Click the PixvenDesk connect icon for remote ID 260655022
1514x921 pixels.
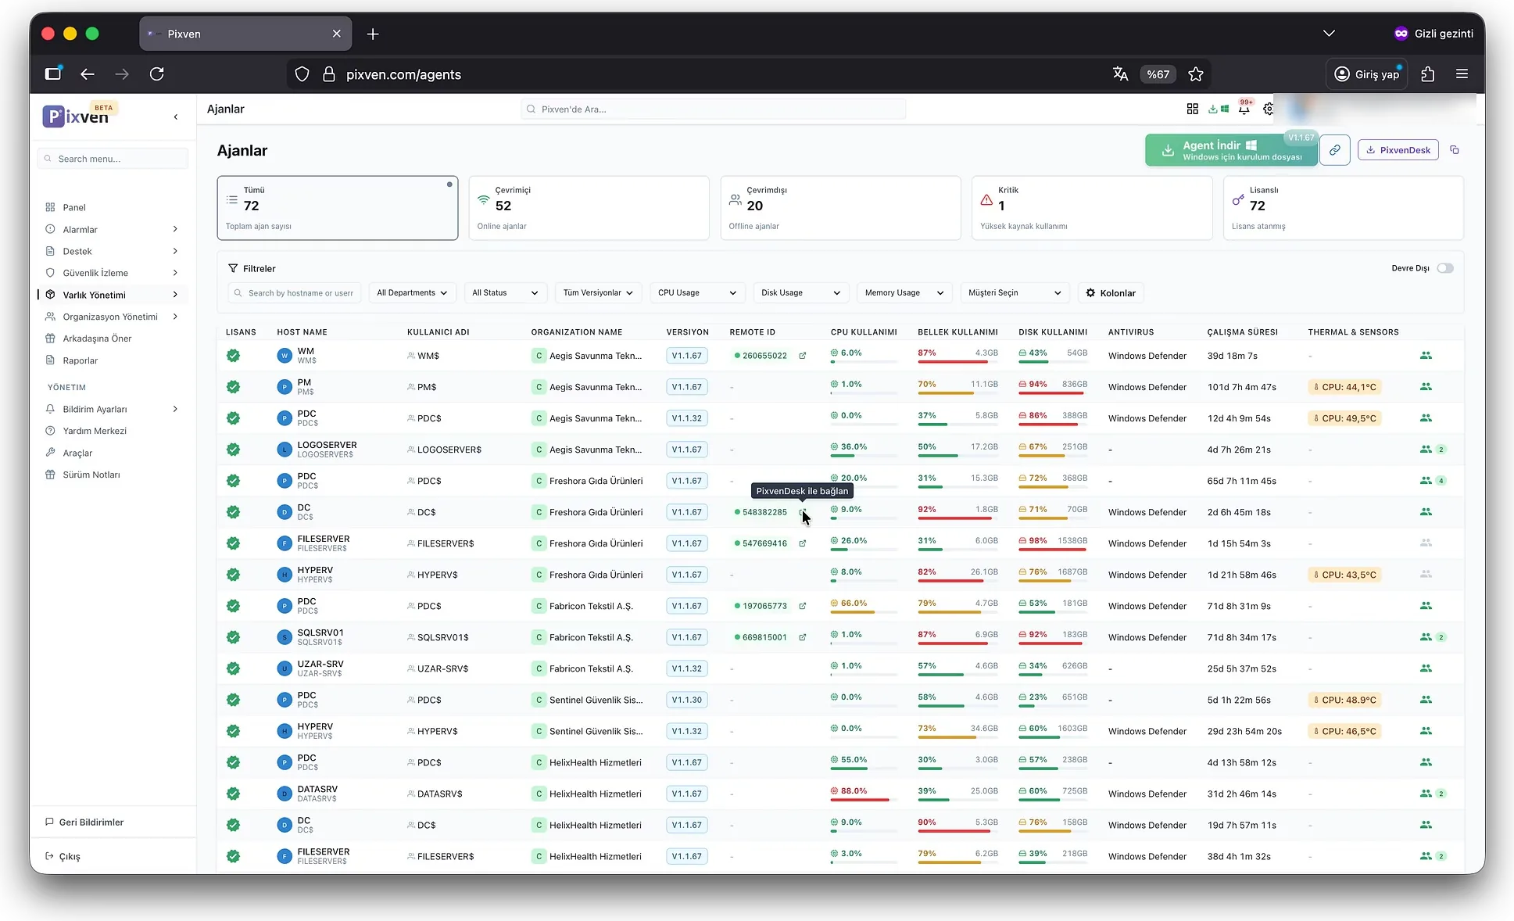[x=802, y=356]
